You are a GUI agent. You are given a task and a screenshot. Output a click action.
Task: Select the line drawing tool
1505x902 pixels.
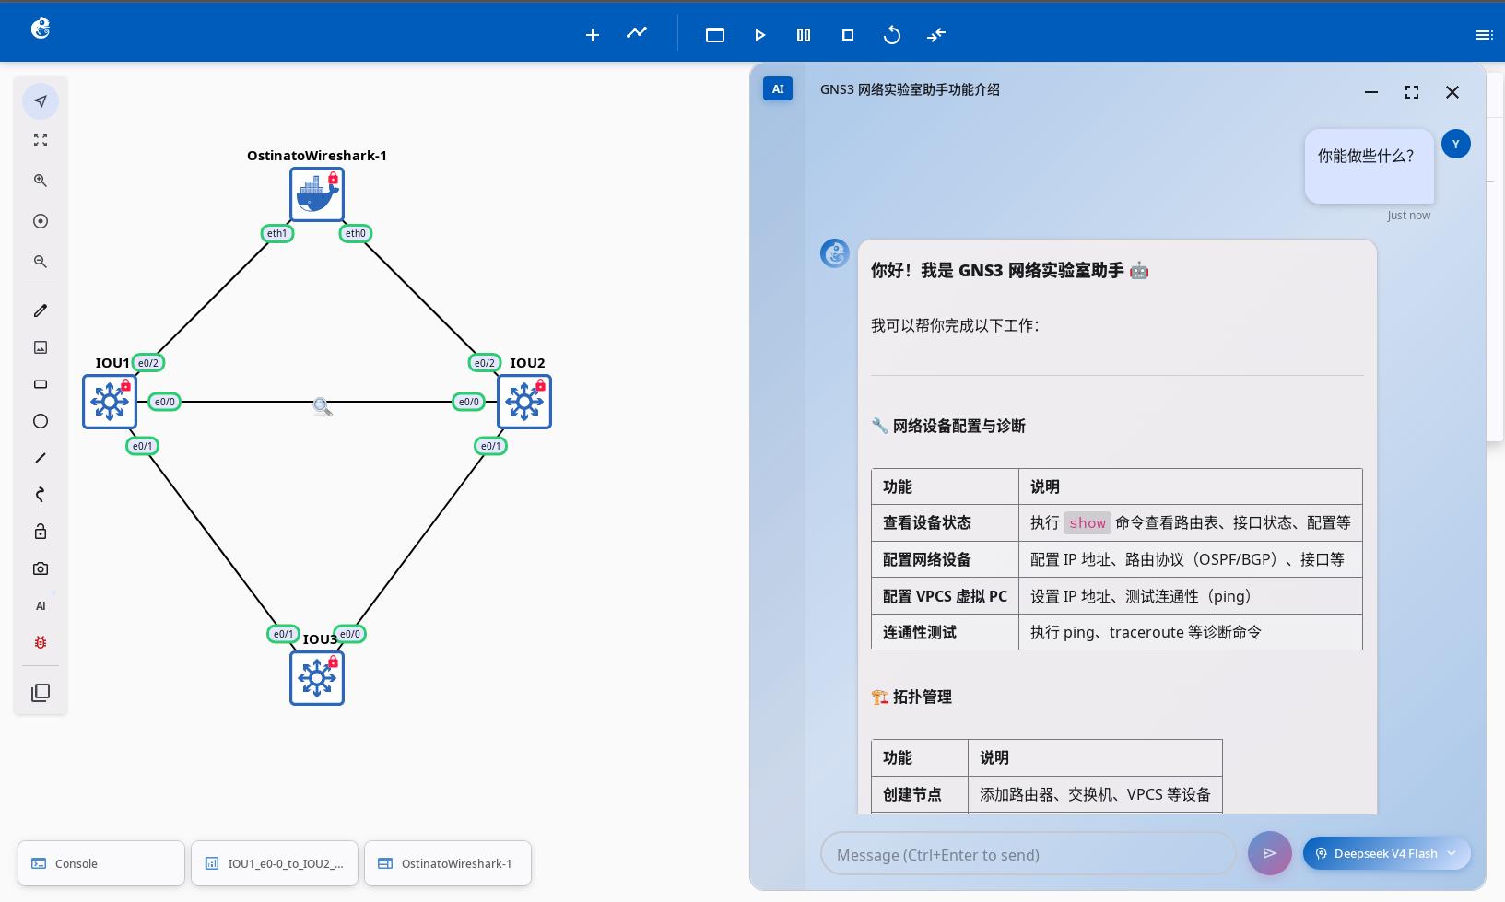pos(41,458)
